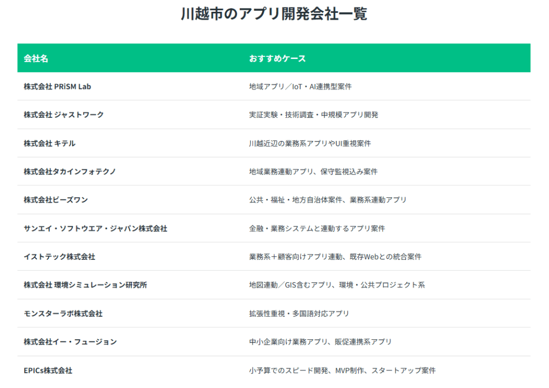
Task: Select company name 株式会社 PRiSM Lab
Action: click(57, 86)
